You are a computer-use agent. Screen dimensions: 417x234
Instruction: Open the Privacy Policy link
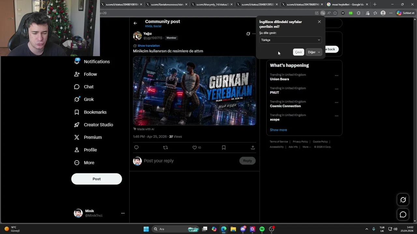(300, 142)
